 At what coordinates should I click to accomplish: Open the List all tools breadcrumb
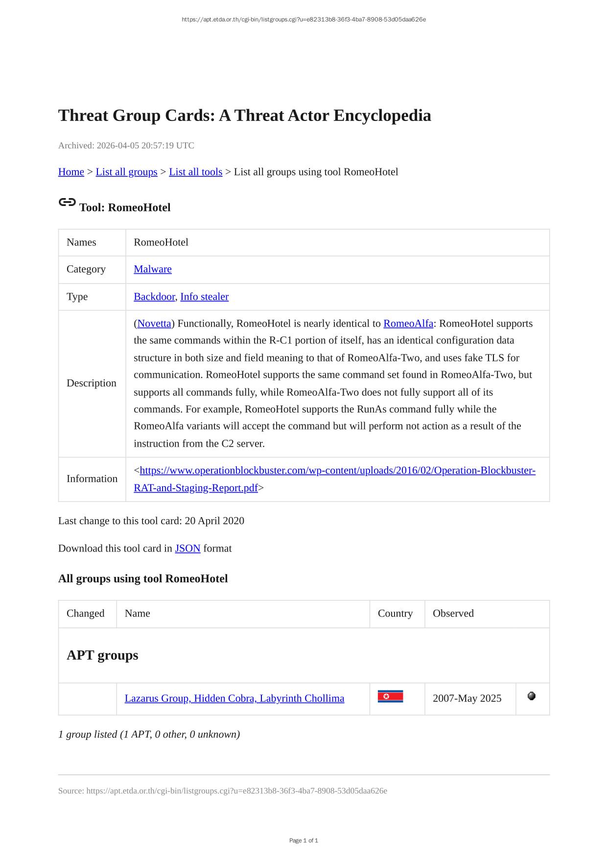tap(195, 172)
